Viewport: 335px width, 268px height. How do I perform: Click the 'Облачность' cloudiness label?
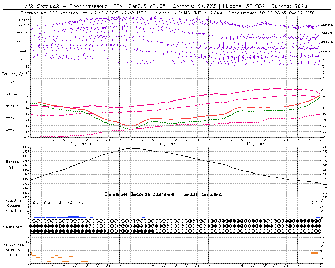point(13,227)
